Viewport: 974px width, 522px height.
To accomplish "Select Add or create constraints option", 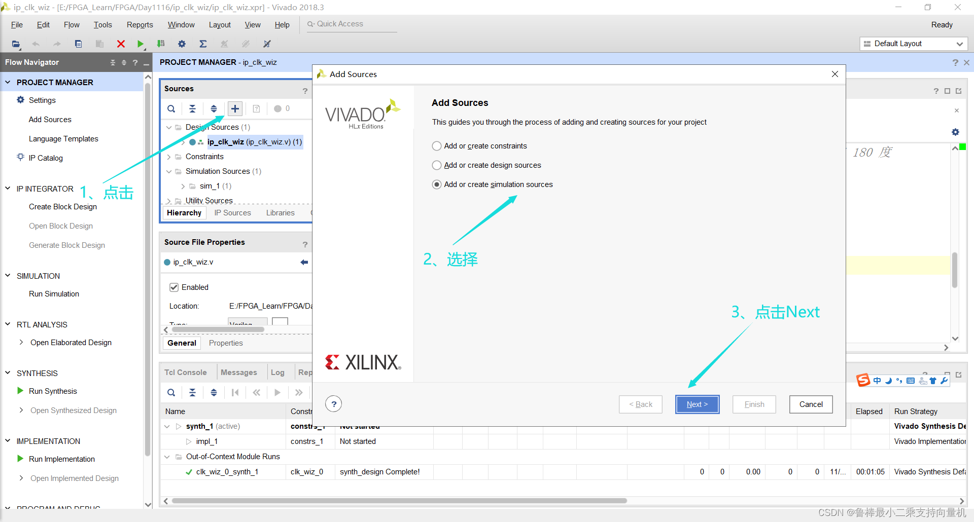I will [x=437, y=146].
